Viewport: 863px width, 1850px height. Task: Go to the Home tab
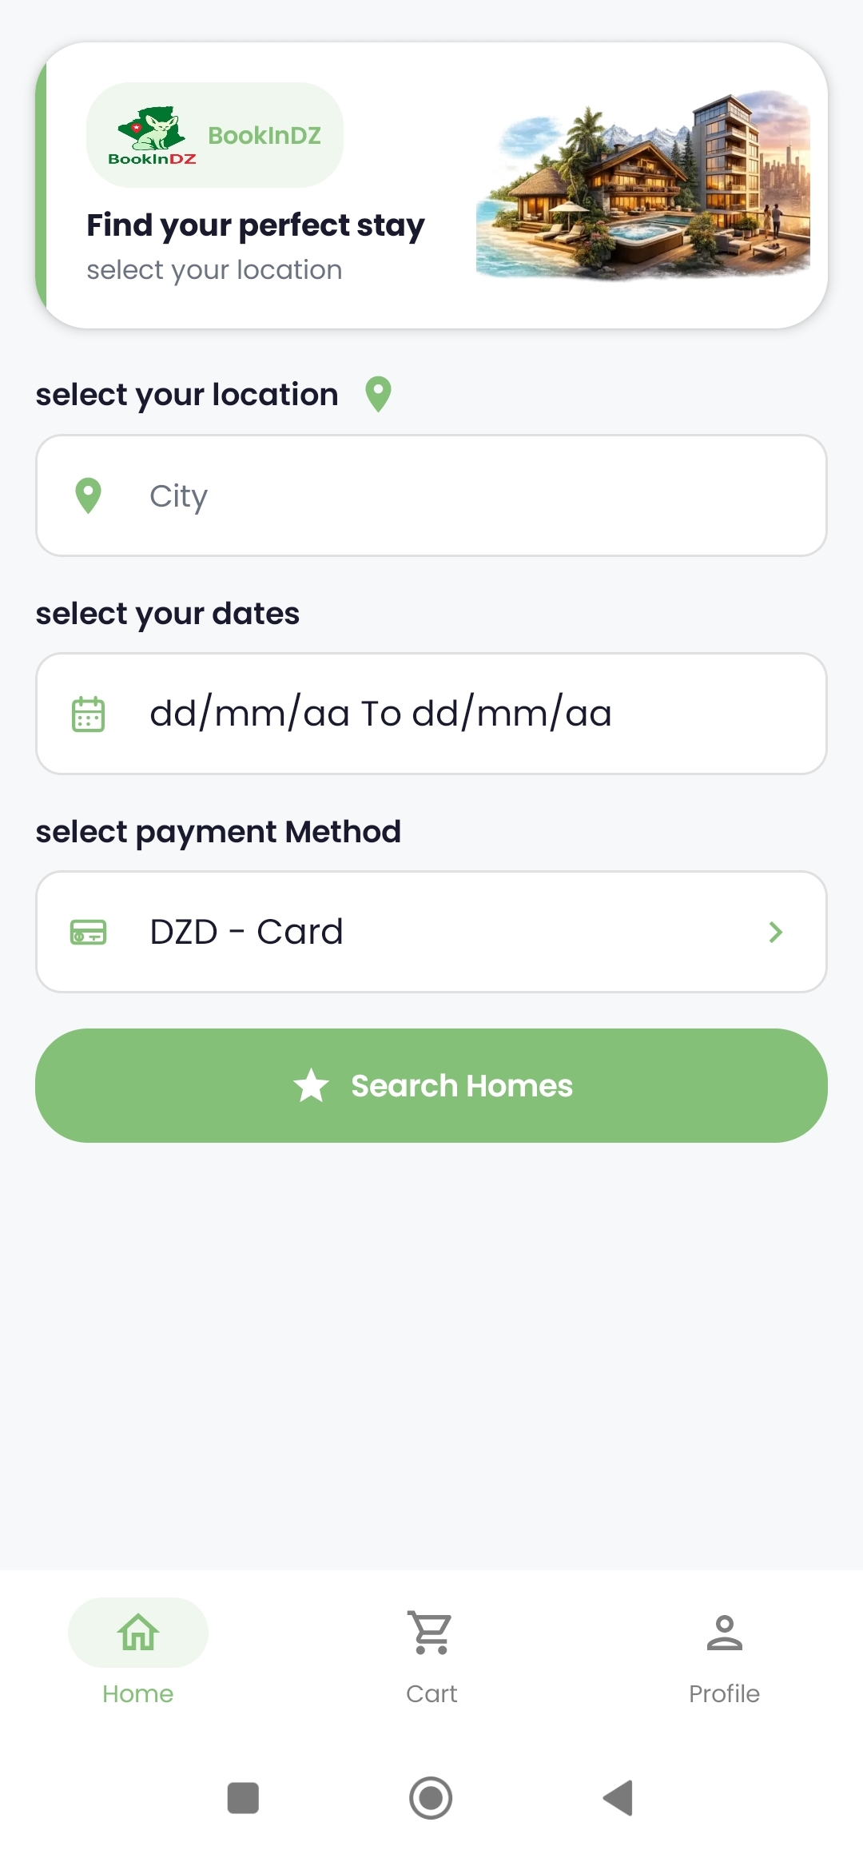pyautogui.click(x=138, y=1651)
